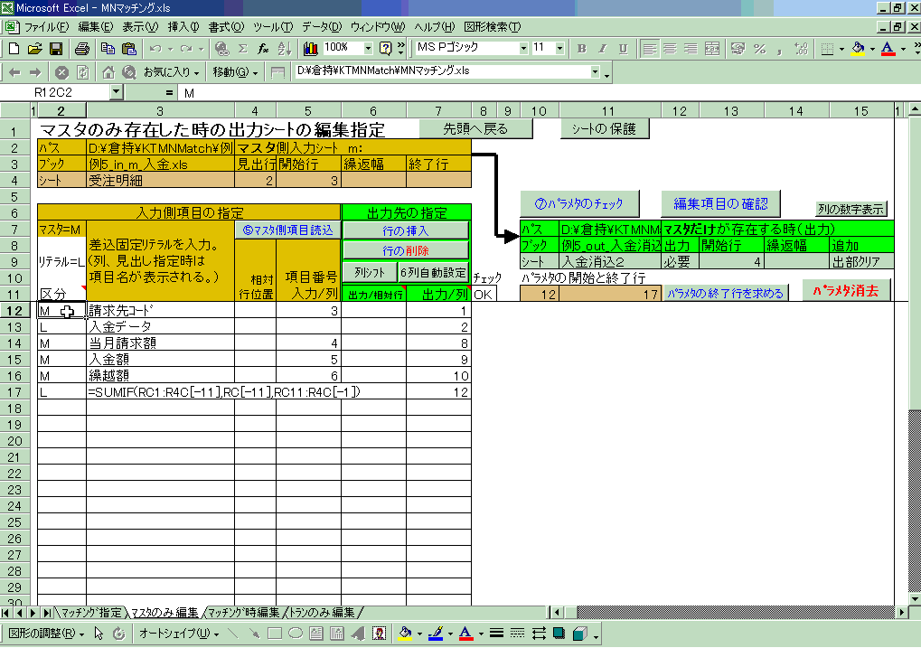Screen dimensions: 921x648
Task: Open the Name Box dropdown arrow
Action: [116, 92]
